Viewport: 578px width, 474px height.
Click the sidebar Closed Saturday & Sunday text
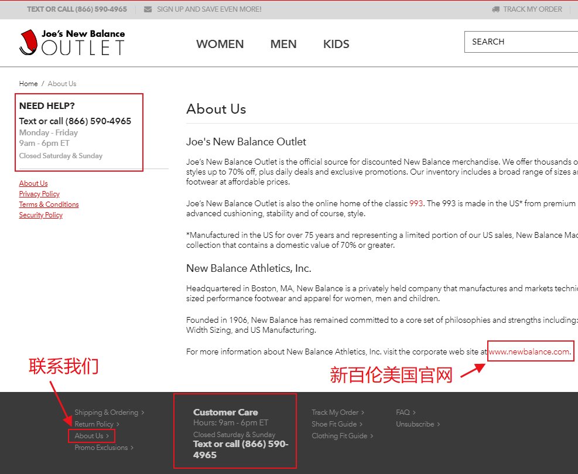(x=61, y=156)
